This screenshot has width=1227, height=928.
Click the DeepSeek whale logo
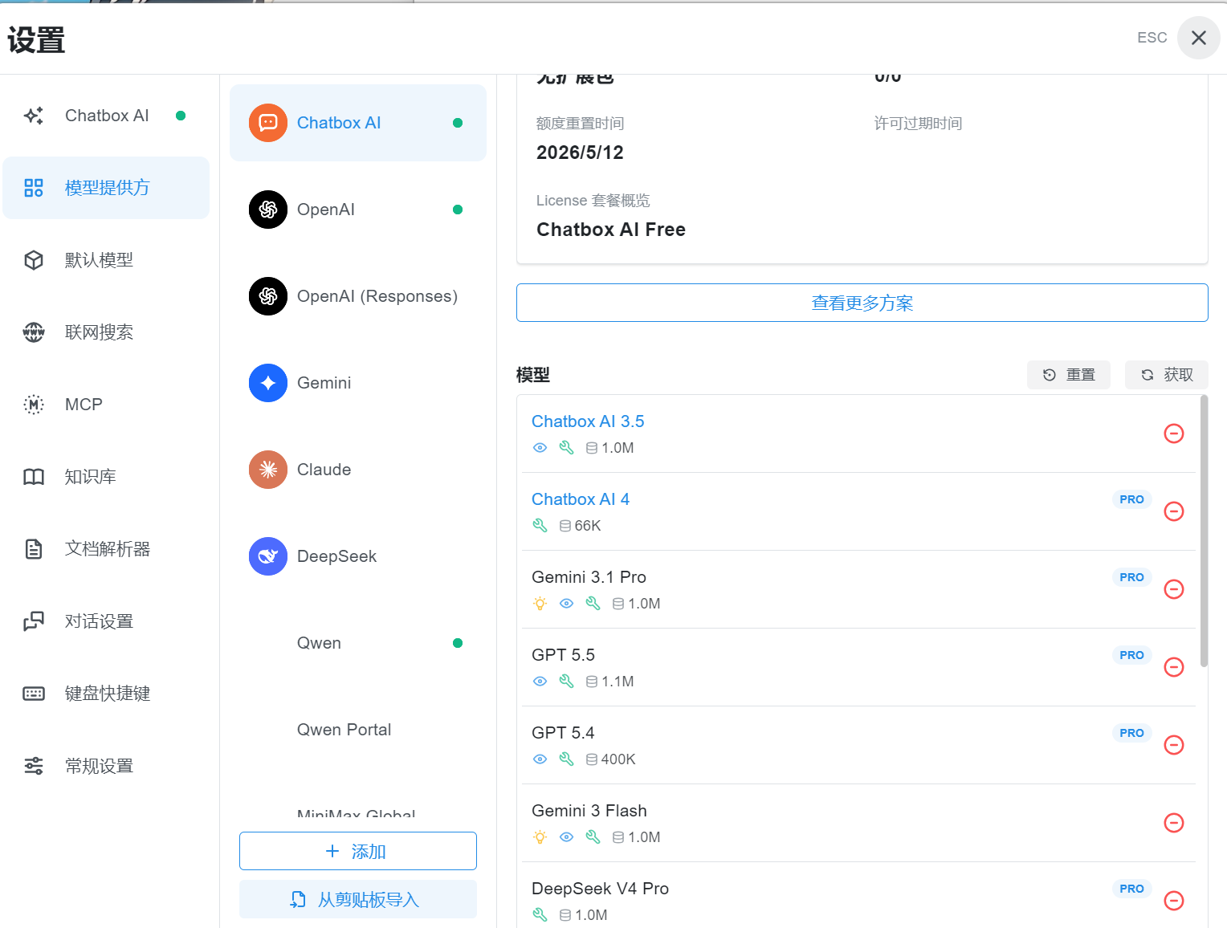click(x=268, y=556)
